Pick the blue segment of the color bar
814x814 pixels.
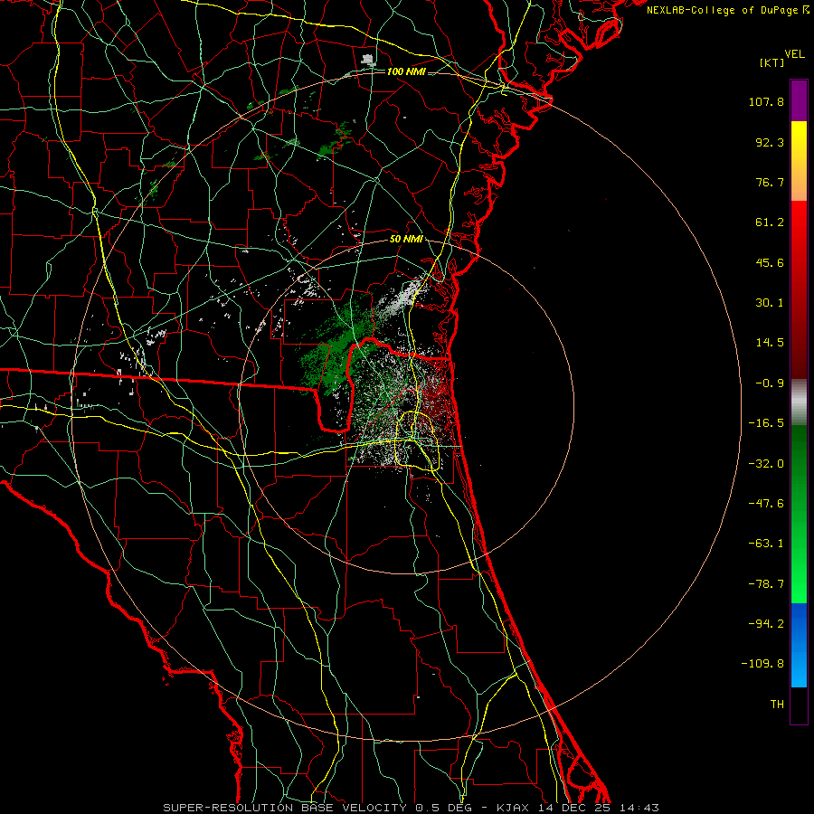point(799,645)
